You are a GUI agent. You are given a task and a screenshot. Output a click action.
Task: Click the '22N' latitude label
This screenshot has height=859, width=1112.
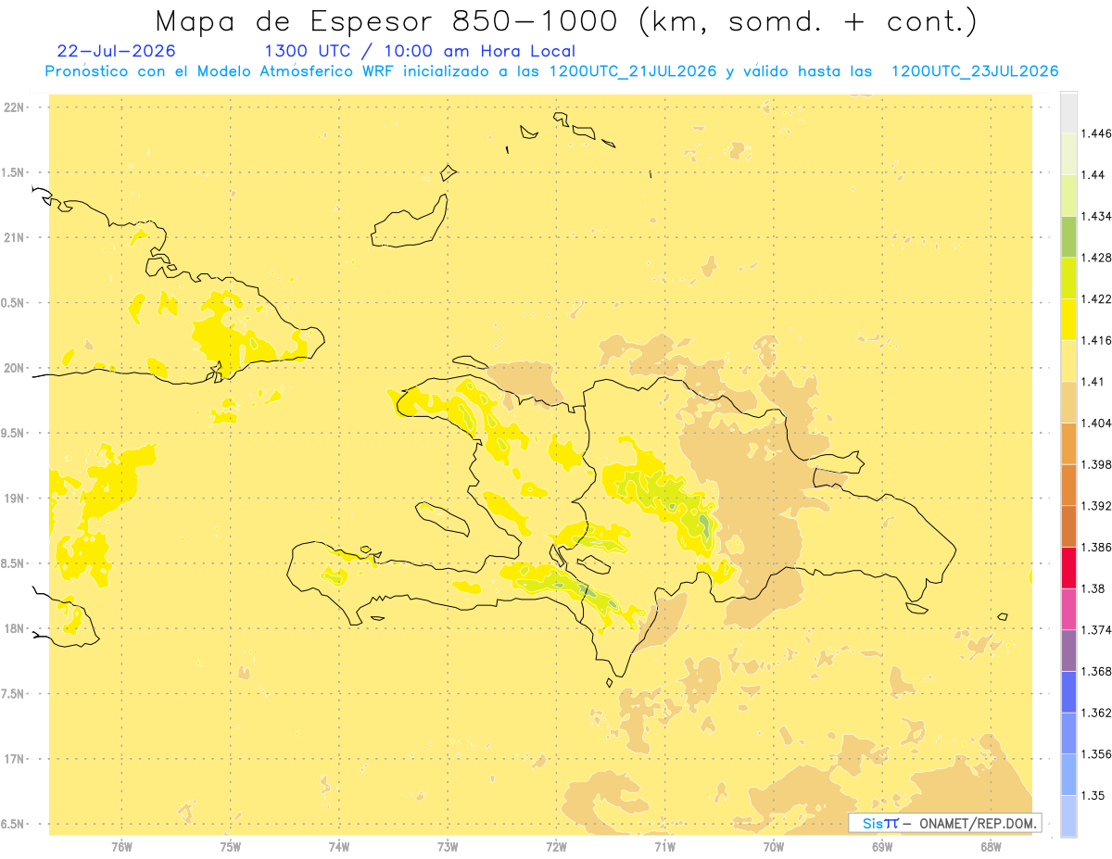14,107
